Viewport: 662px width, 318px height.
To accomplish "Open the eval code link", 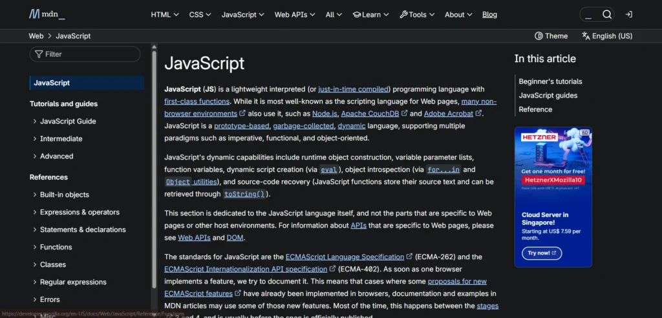I will click(329, 170).
